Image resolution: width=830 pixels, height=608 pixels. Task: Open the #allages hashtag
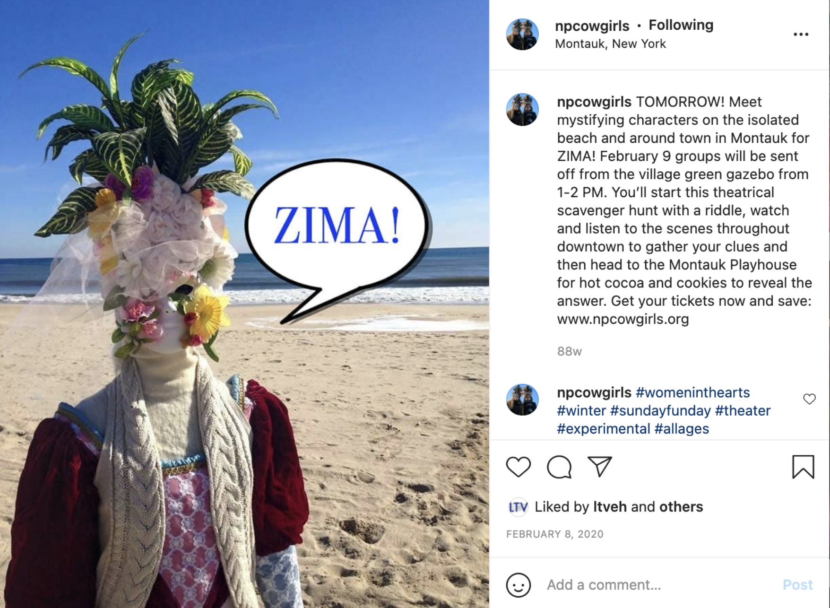tap(682, 429)
